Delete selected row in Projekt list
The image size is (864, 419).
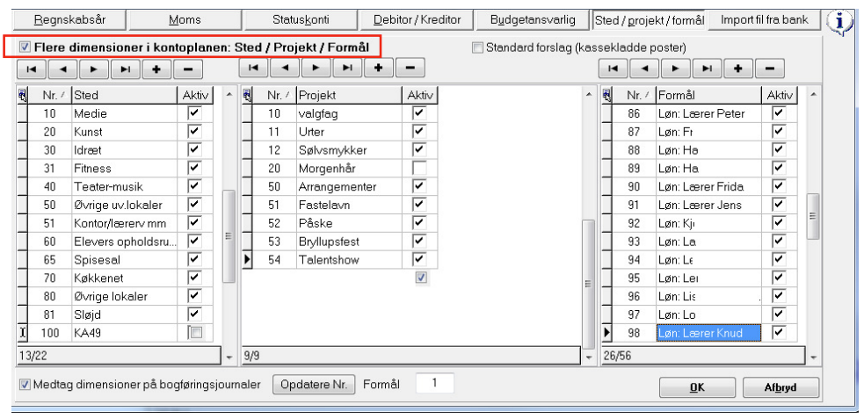point(410,67)
